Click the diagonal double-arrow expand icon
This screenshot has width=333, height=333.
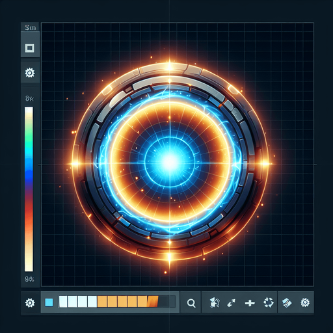(232, 303)
